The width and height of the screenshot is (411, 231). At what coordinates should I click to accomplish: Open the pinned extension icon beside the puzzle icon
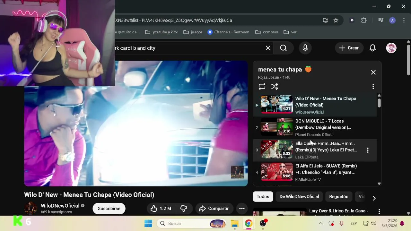352,20
